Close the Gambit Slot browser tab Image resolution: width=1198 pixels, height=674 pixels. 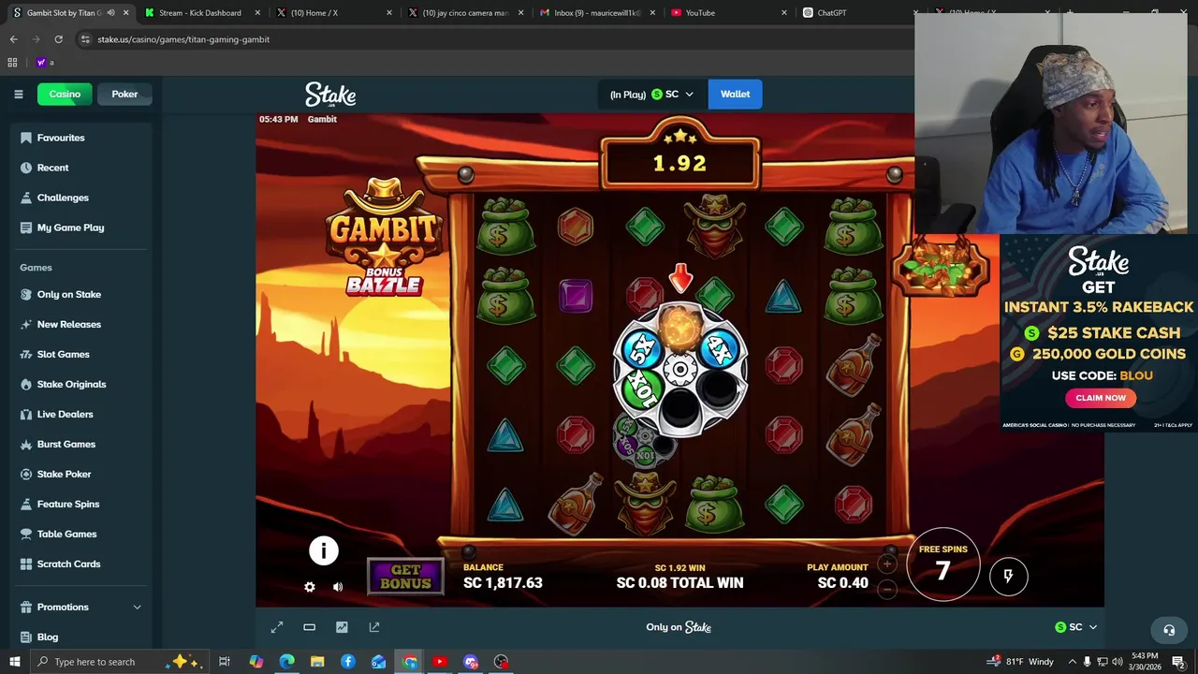click(125, 12)
